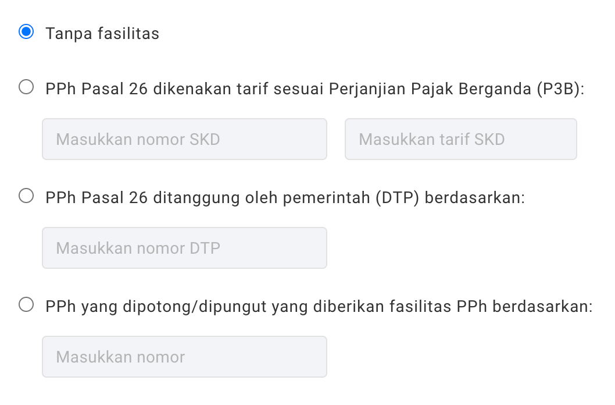Click the 'Masukkan nomor DTP' text box
The height and width of the screenshot is (405, 615).
184,248
